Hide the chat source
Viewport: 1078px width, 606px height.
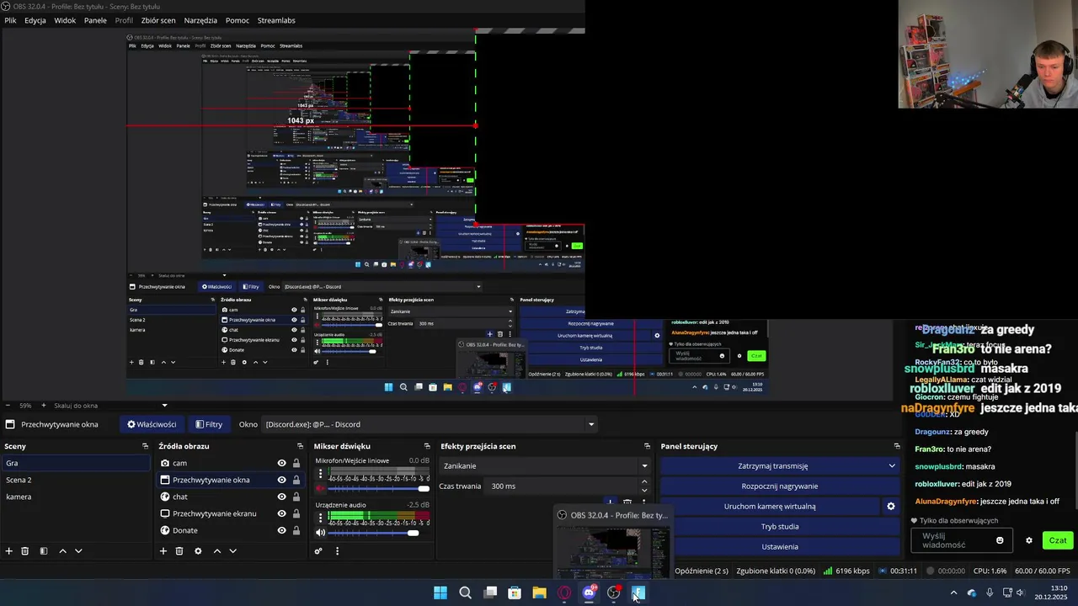click(281, 497)
